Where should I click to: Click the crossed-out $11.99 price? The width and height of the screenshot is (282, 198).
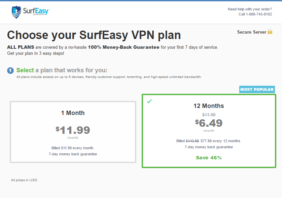(x=209, y=115)
